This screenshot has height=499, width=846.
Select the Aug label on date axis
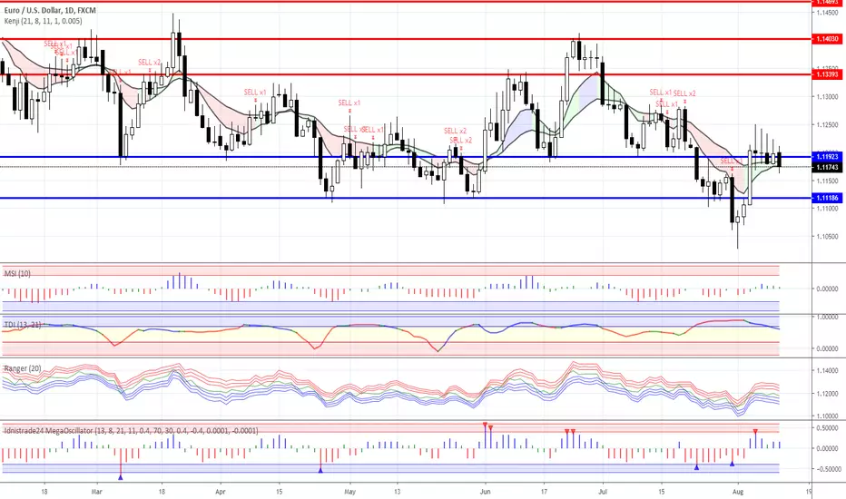point(738,492)
